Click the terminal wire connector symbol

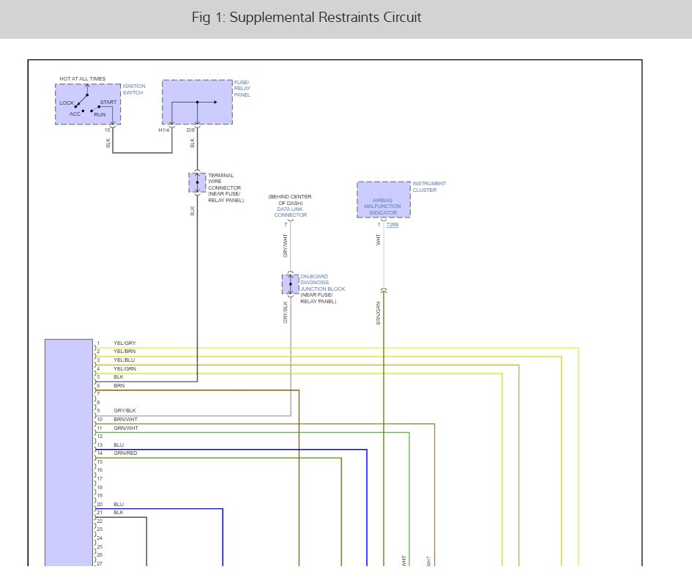pyautogui.click(x=197, y=182)
